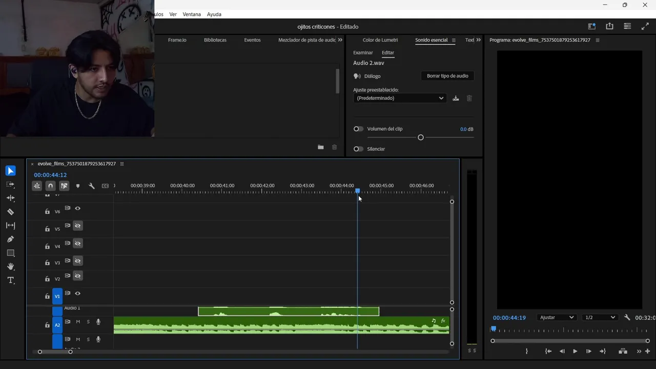Show track V3 output

pos(78,261)
